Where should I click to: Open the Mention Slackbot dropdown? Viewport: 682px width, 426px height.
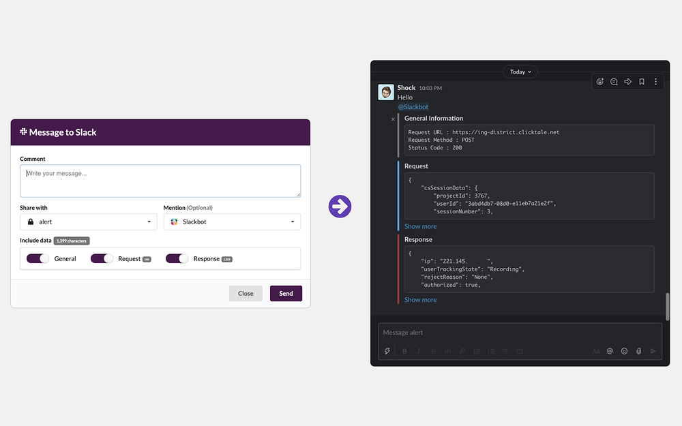coord(232,222)
